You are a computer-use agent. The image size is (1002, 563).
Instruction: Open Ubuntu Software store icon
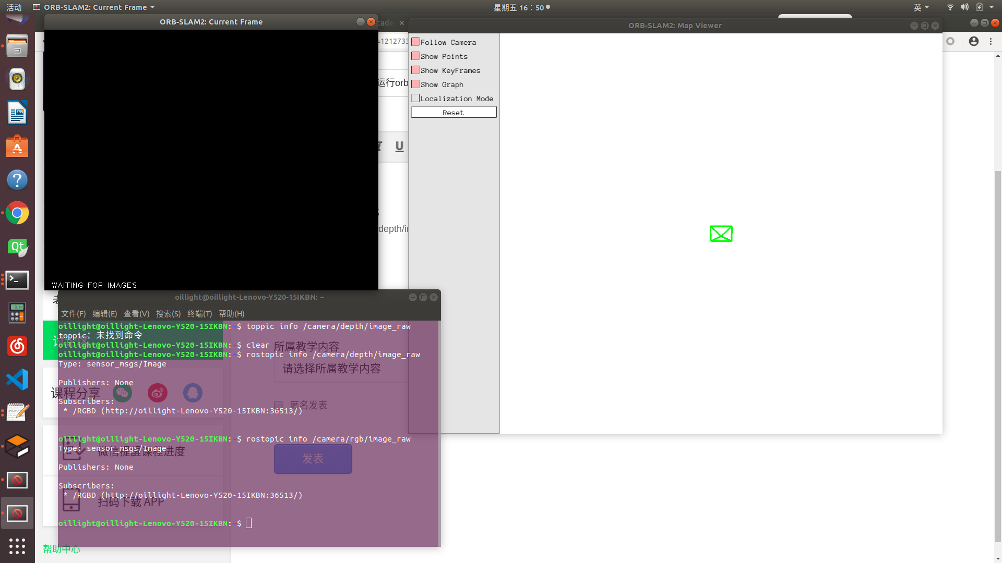click(17, 146)
